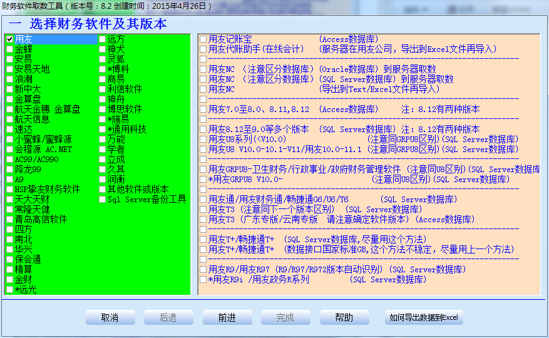
Task: Tick the 金算盘 checkbox
Action: [10, 100]
